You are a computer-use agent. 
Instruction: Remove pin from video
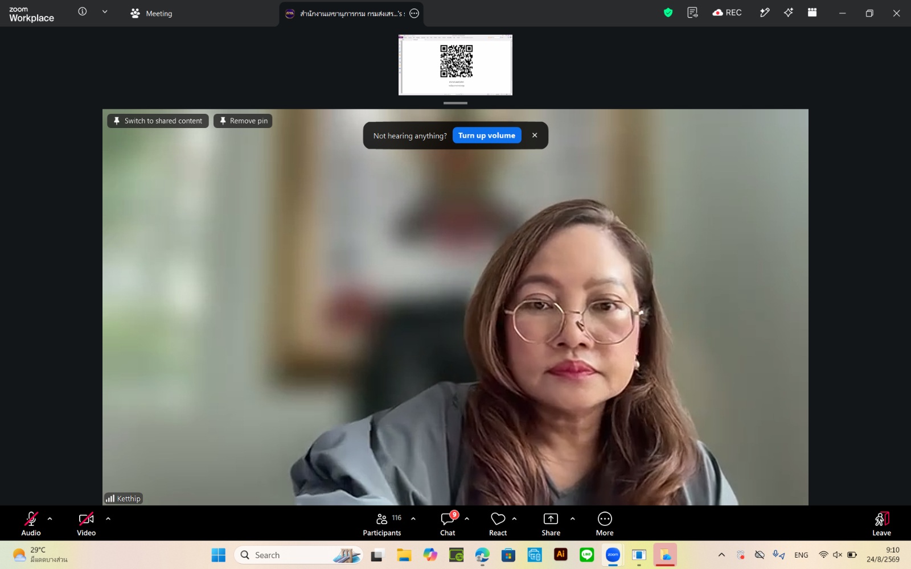[x=243, y=121]
